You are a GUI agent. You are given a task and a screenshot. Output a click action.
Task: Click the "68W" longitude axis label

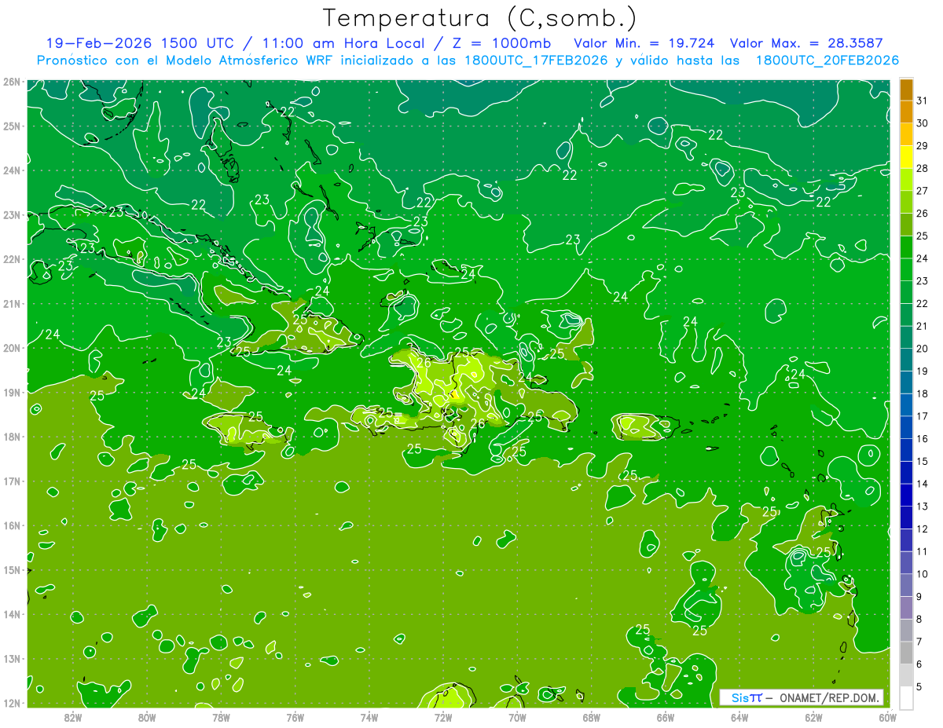[x=592, y=717]
